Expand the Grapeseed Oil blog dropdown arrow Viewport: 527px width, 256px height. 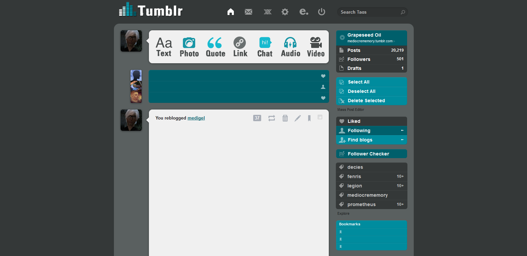pyautogui.click(x=342, y=38)
